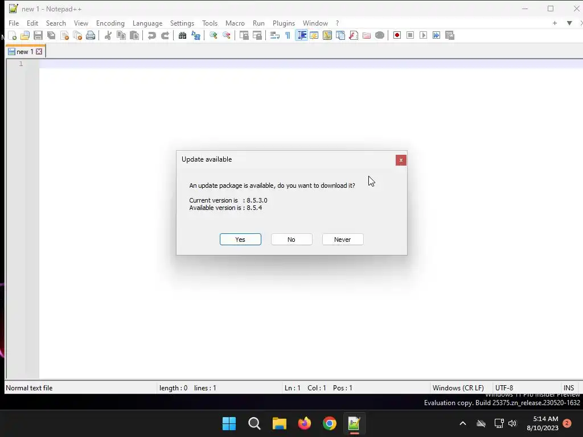Viewport: 583px width, 437px height.
Task: Open the Language menu
Action: [x=147, y=23]
